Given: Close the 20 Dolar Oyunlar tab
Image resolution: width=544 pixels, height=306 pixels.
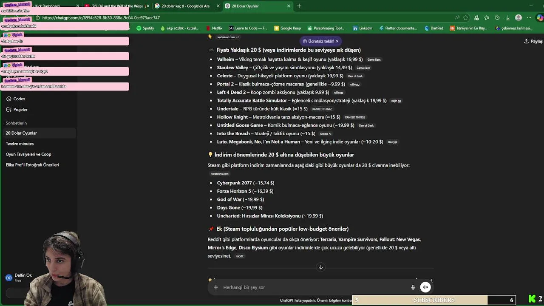Looking at the screenshot, I should click(x=289, y=6).
